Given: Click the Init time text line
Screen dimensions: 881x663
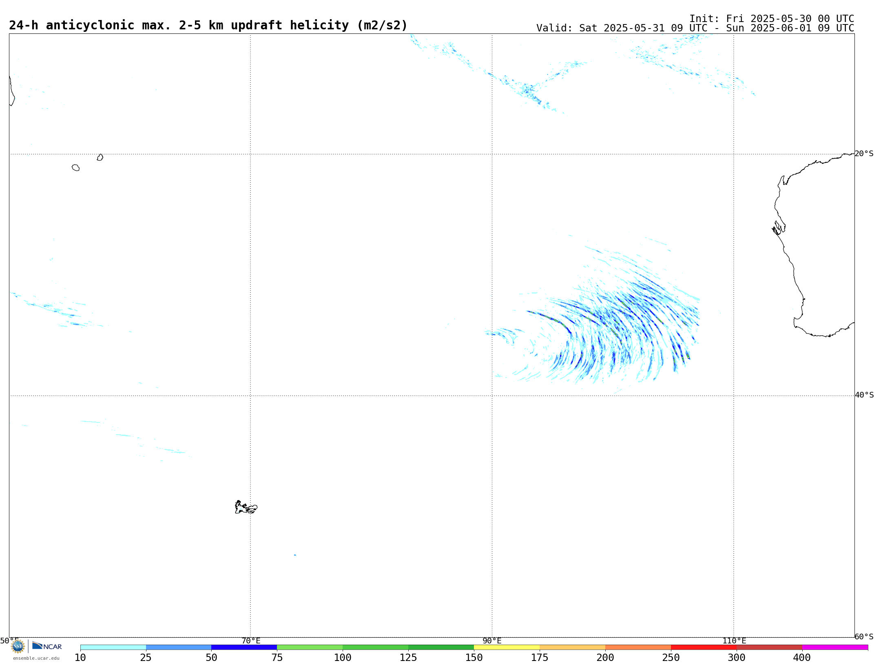Looking at the screenshot, I should pyautogui.click(x=771, y=19).
